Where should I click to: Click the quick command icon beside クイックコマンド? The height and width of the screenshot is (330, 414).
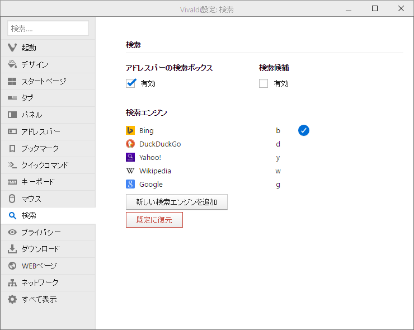[x=12, y=165]
